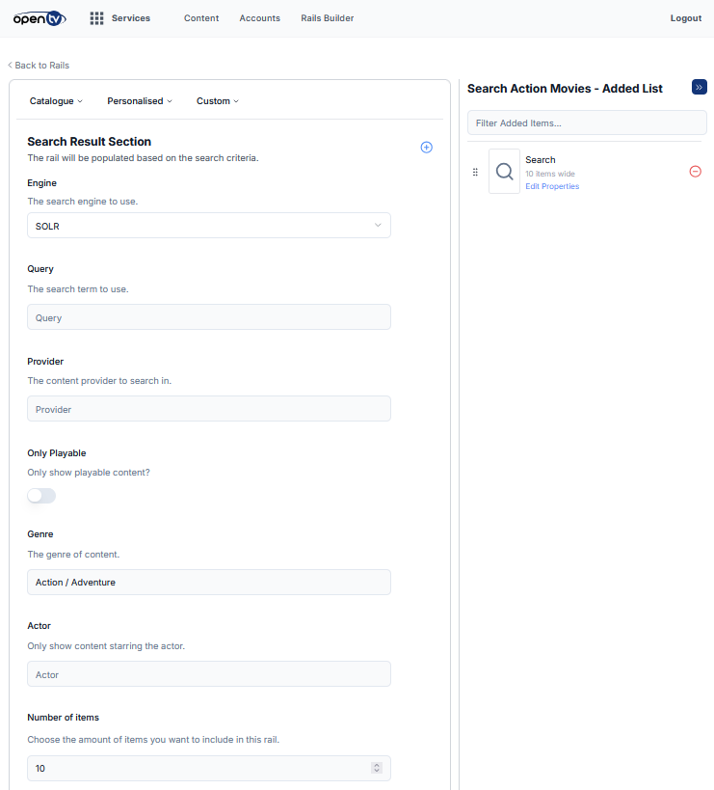Grab the drag handle of Search item

point(475,172)
